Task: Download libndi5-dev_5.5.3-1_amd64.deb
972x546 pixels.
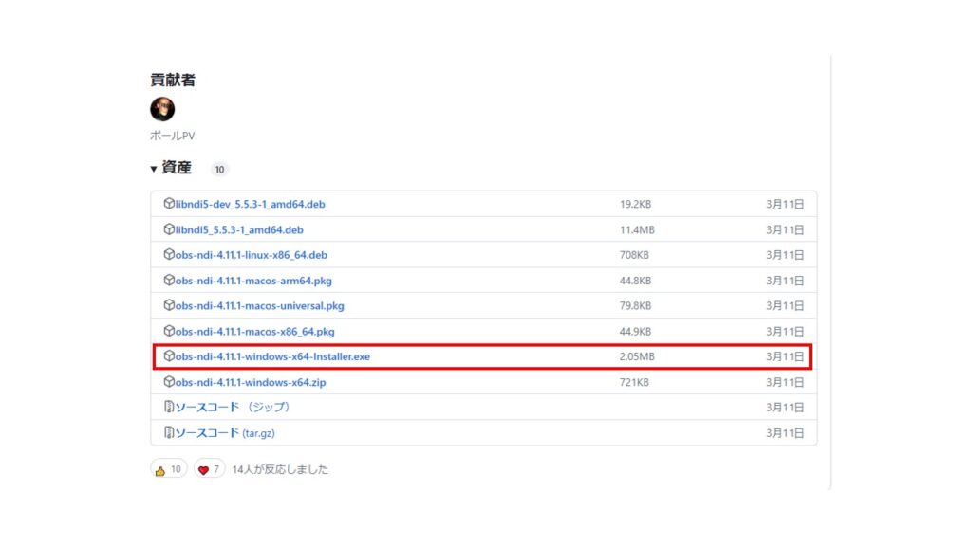Action: 250,204
